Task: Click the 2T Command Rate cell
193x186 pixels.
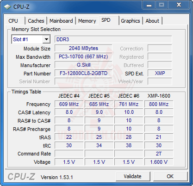Action: [159, 154]
